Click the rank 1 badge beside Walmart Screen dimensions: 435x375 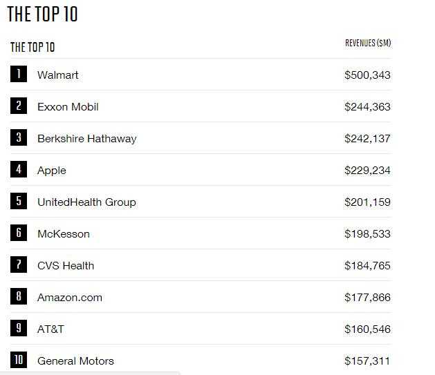19,74
